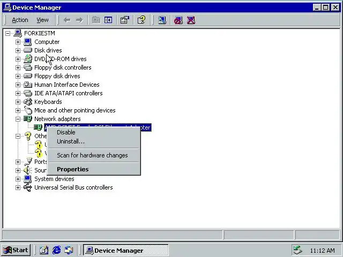Image resolution: width=343 pixels, height=257 pixels.
Task: Click the Computer category monitor icon
Action: [27, 42]
